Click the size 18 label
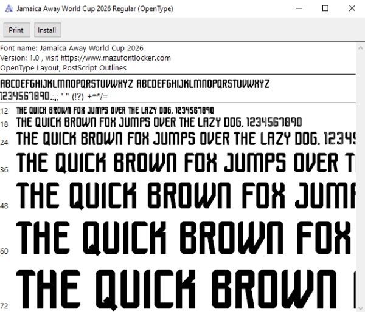The height and width of the screenshot is (312, 365). [4, 124]
